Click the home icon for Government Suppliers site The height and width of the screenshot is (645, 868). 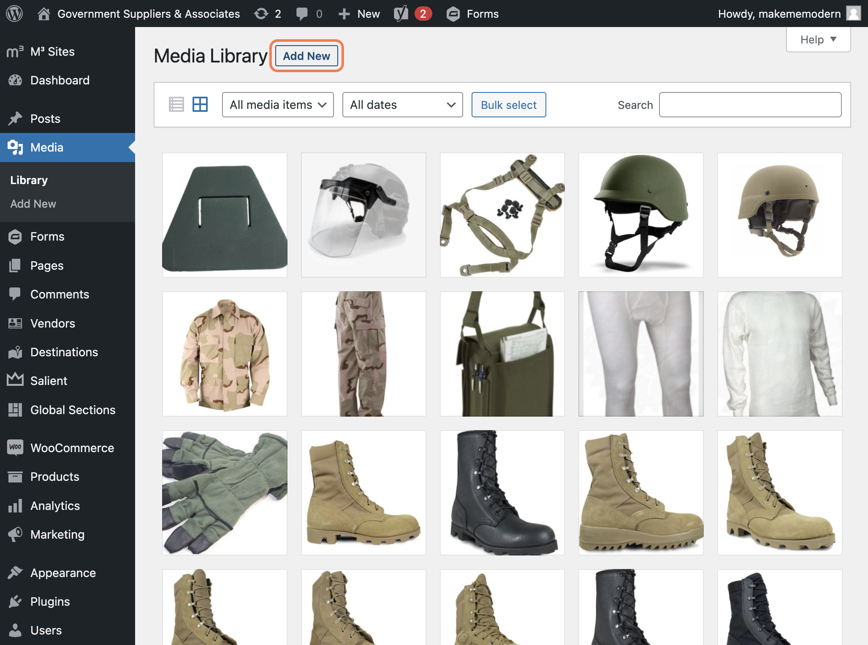(x=44, y=14)
